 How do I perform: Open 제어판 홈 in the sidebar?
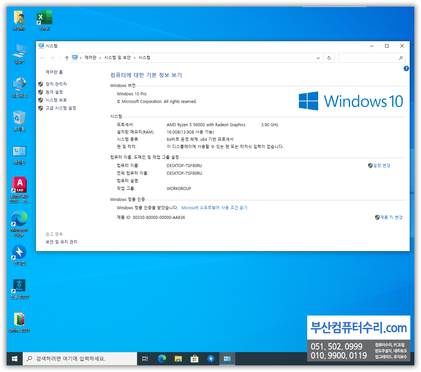click(54, 72)
